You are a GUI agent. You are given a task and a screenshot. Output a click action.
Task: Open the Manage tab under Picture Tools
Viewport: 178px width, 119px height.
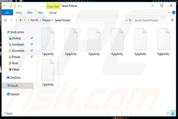click(53, 13)
